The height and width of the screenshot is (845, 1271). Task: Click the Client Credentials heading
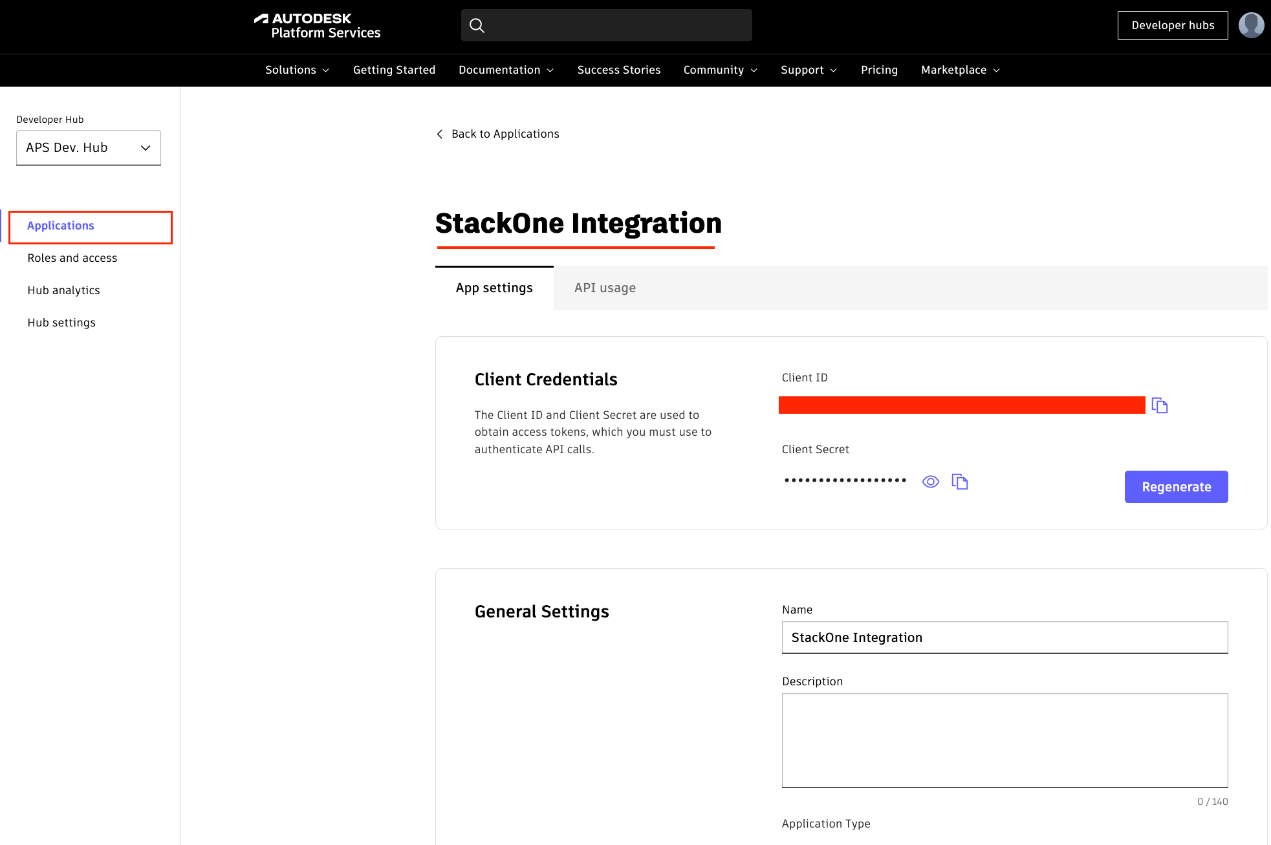pyautogui.click(x=546, y=380)
